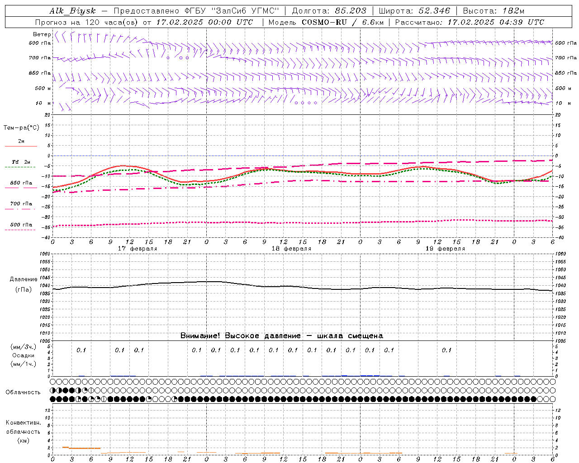The width and height of the screenshot is (579, 463).
Task: Click the Конвективн. convective cloud label
Action: (24, 423)
